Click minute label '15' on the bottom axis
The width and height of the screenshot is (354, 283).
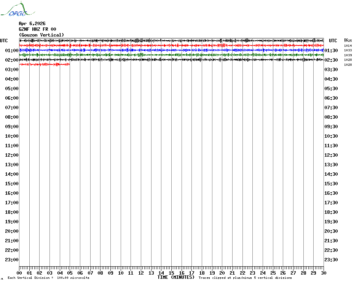[171, 273]
